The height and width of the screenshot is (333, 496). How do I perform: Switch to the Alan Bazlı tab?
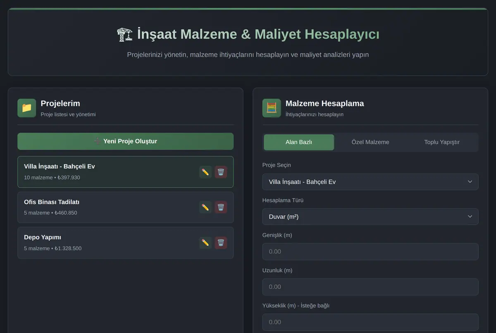pyautogui.click(x=299, y=142)
